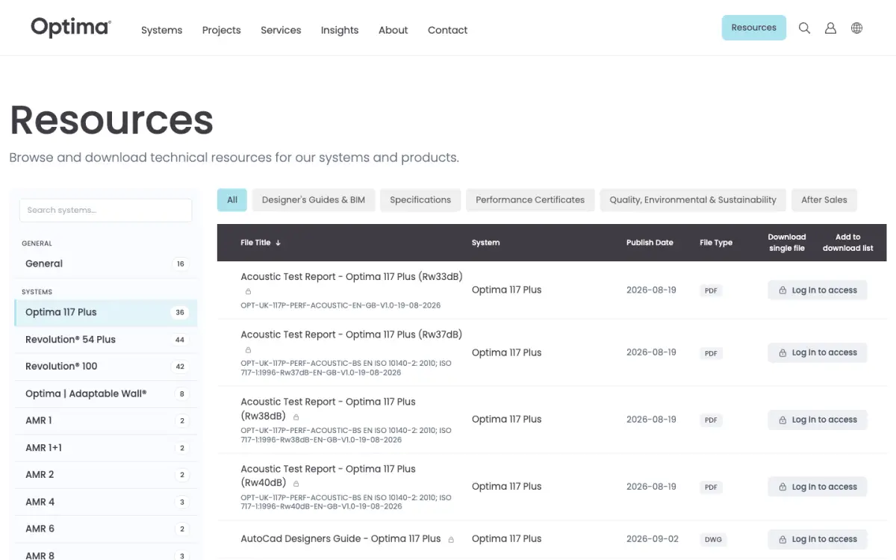This screenshot has height=560, width=896.
Task: Select AMR 4 in sidebar
Action: pos(106,503)
